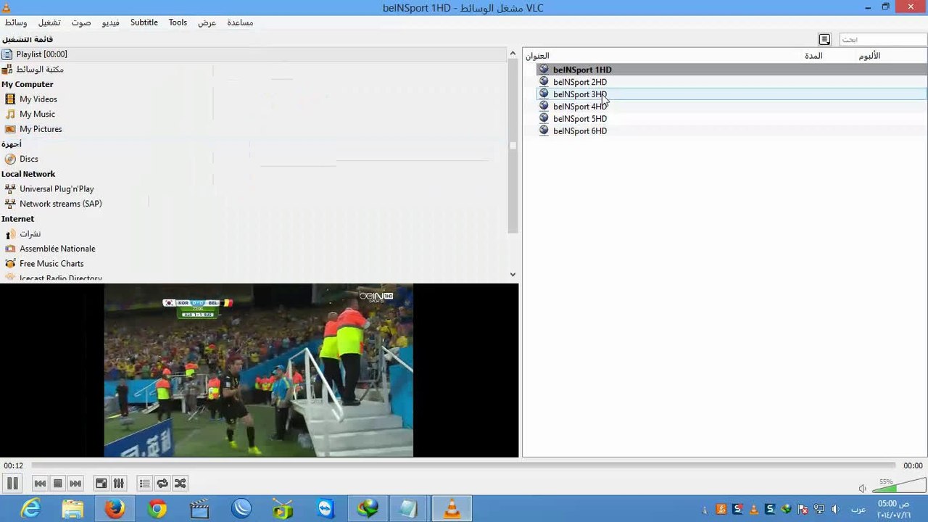
Task: Pause playback with the pause button
Action: click(12, 484)
